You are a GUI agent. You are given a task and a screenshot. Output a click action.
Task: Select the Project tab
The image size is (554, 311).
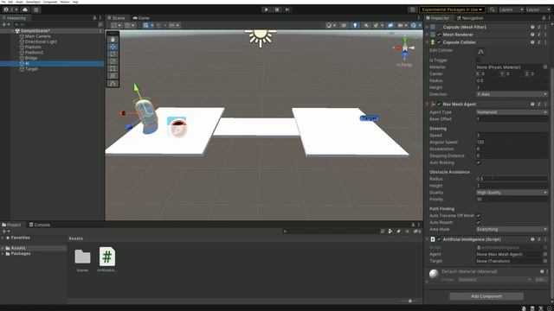[11, 225]
